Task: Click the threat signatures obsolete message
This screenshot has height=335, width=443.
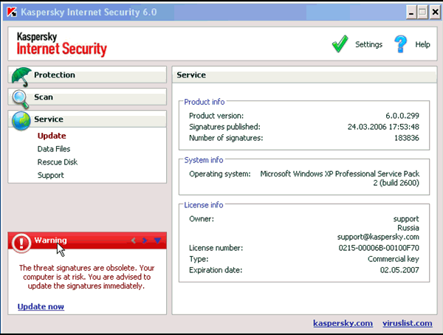Action: tap(86, 277)
